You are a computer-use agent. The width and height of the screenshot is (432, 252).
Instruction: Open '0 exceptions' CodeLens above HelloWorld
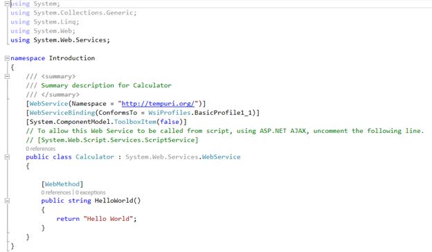[91, 192]
